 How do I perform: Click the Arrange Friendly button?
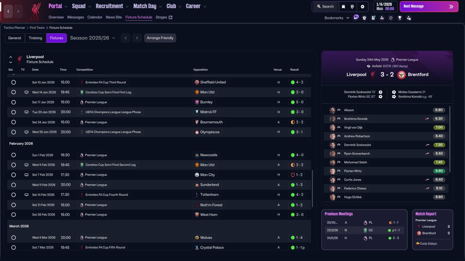pyautogui.click(x=160, y=38)
